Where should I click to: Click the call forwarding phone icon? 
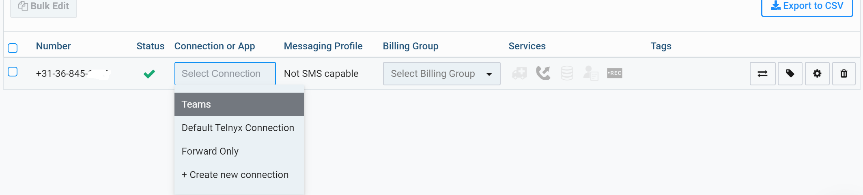(543, 73)
